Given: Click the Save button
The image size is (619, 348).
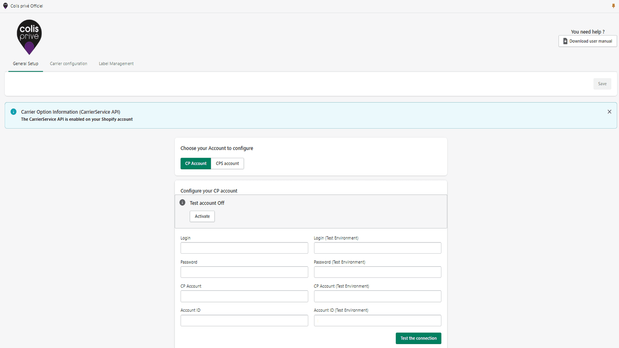Looking at the screenshot, I should 602,84.
